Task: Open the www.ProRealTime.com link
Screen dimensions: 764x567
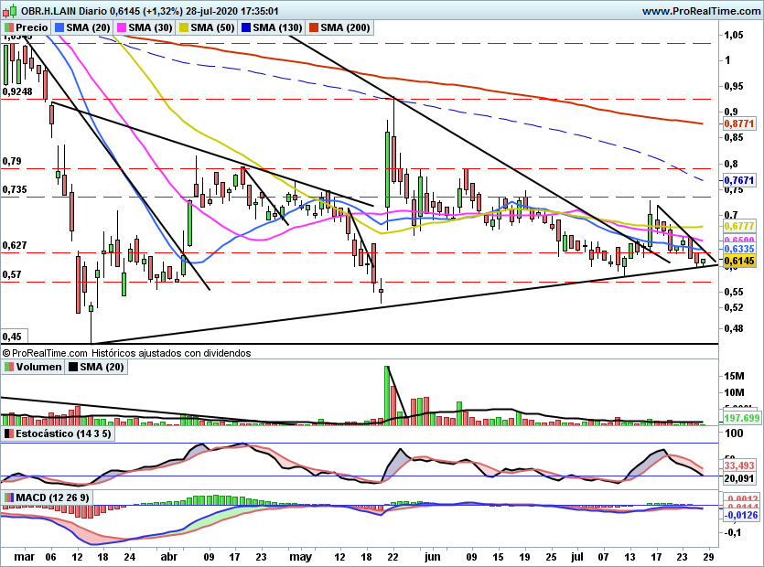Action: (x=702, y=11)
